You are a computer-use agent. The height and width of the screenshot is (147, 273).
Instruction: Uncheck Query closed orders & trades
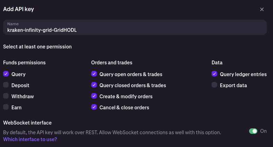click(94, 85)
